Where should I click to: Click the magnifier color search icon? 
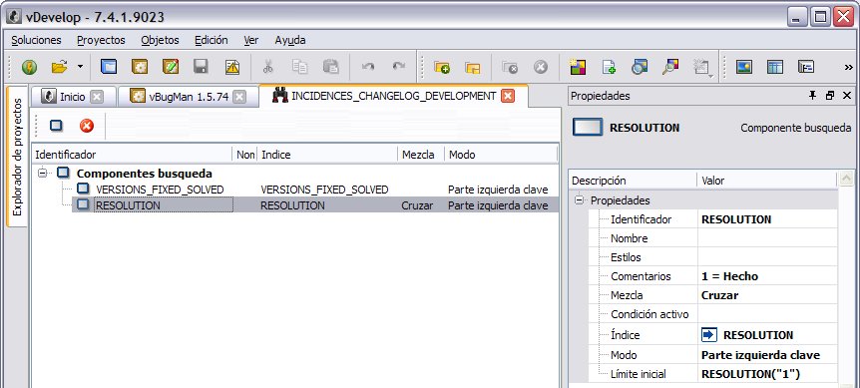pyautogui.click(x=670, y=67)
